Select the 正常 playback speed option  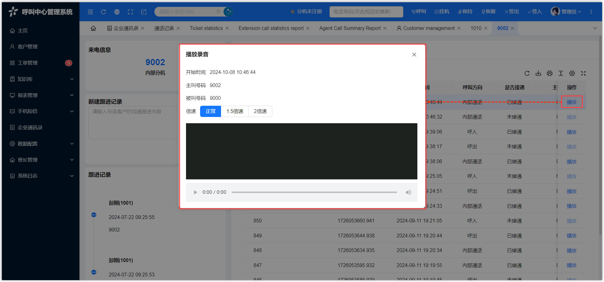coord(210,111)
